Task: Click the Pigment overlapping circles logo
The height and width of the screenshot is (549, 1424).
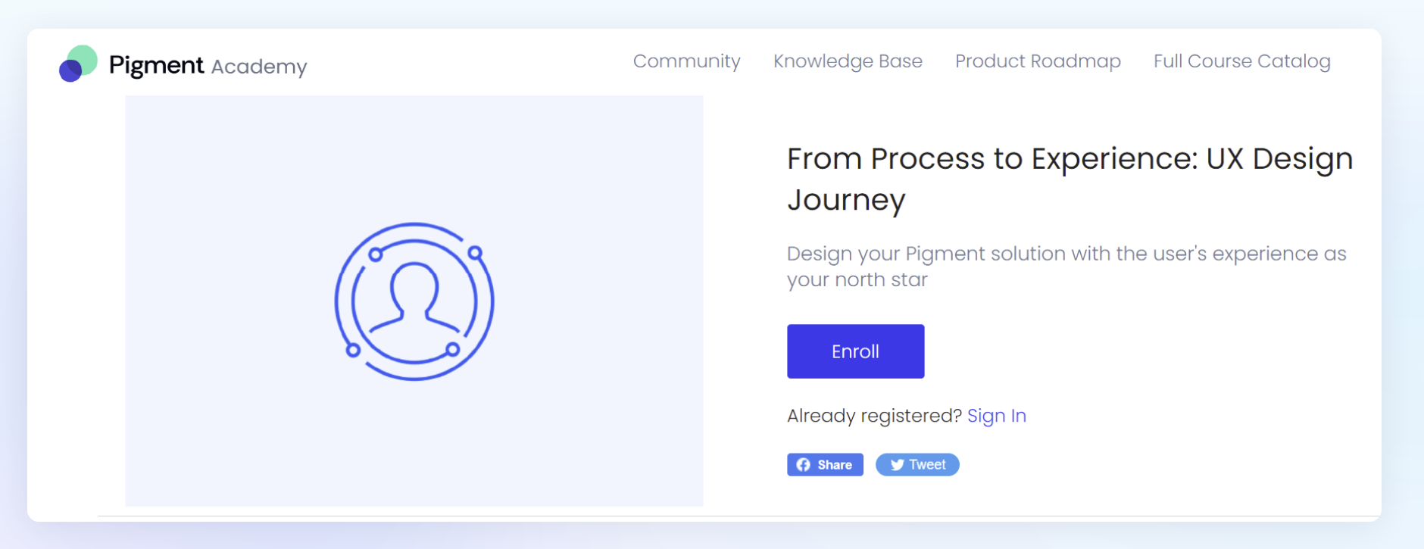Action: pos(78,64)
